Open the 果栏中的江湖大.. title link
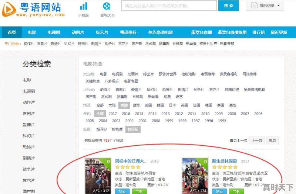The height and width of the screenshot is (194, 296). click(x=131, y=161)
